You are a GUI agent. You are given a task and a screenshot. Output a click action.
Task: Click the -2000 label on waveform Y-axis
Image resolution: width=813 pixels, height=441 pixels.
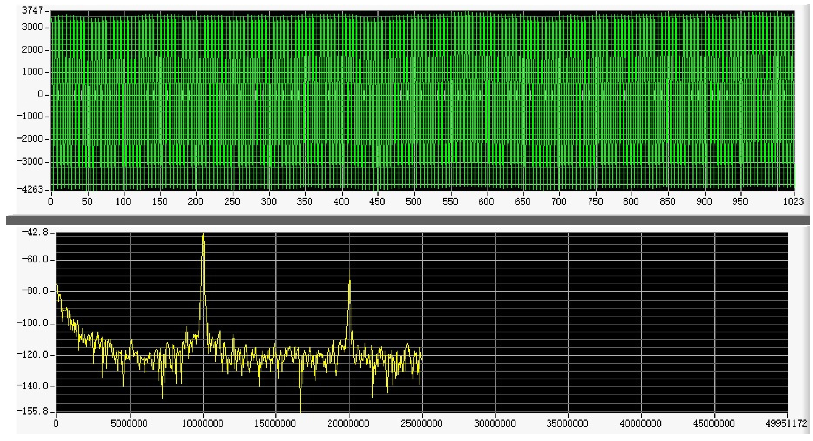click(30, 139)
